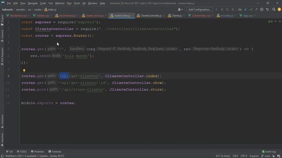Image resolution: width=282 pixels, height=158 pixels.
Task: Open the Event Log
Action: pyautogui.click(x=269, y=151)
